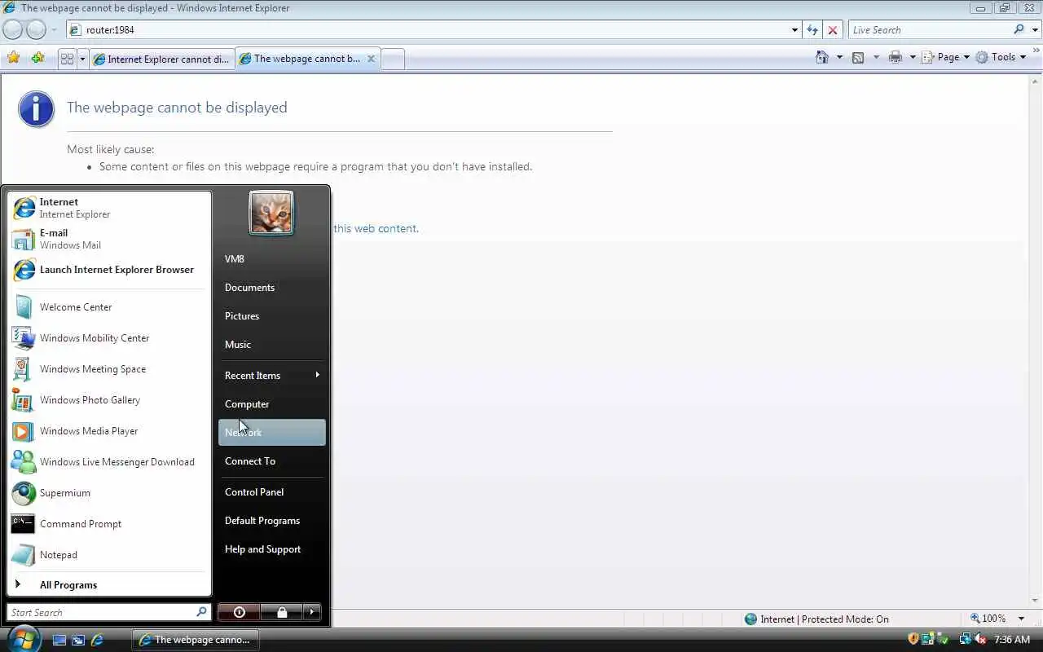1043x652 pixels.
Task: Open Notepad from Start menu
Action: click(109, 555)
